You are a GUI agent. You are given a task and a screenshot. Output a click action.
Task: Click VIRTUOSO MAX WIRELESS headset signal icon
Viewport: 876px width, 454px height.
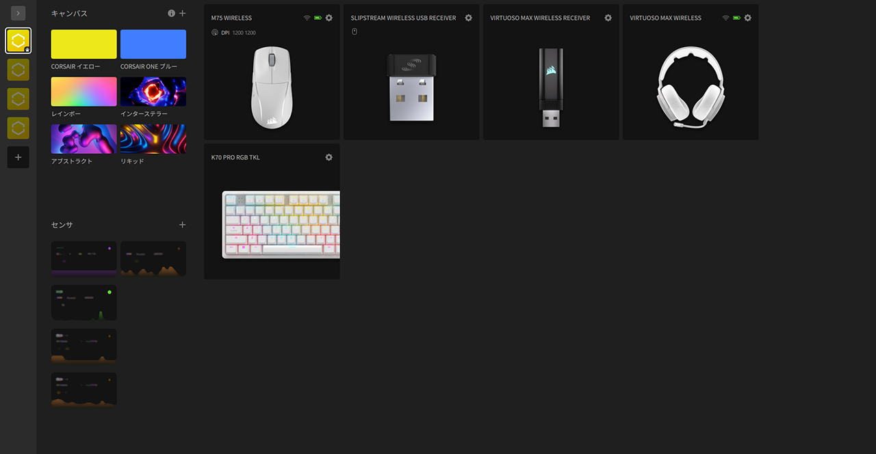(726, 18)
